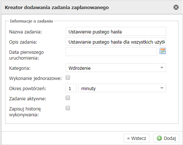Click the Wykonanie jednorazowe label text
The width and height of the screenshot is (183, 145).
pyautogui.click(x=35, y=78)
